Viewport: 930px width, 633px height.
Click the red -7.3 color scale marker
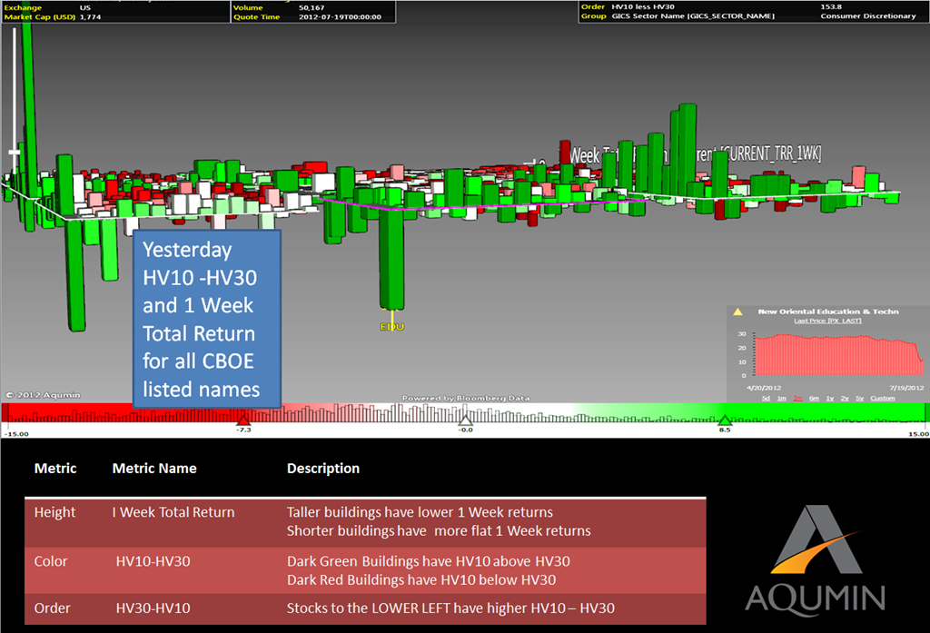(243, 420)
